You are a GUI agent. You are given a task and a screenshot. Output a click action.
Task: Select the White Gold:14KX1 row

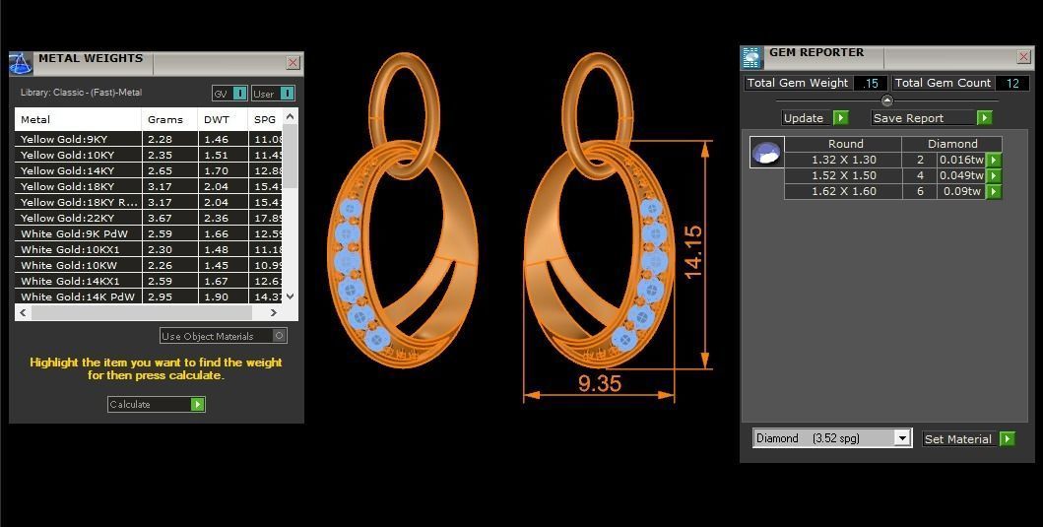[149, 282]
